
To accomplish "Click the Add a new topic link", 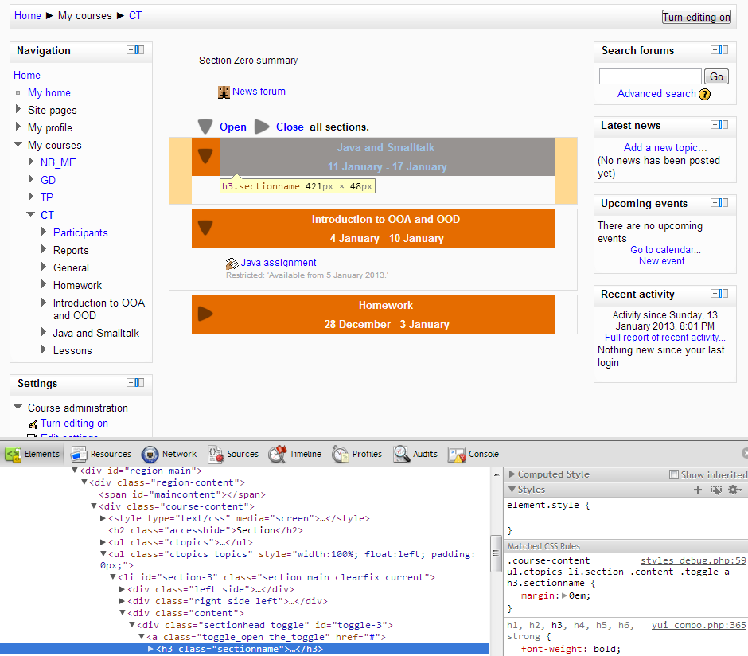I will [x=665, y=148].
